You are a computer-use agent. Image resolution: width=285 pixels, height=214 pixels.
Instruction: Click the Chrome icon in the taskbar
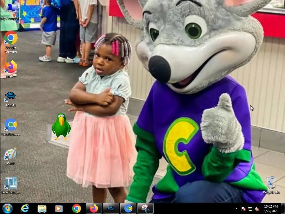click(76, 208)
